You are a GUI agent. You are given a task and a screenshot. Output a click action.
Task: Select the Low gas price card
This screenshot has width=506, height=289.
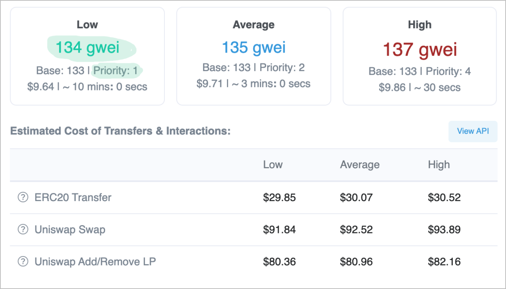87,56
